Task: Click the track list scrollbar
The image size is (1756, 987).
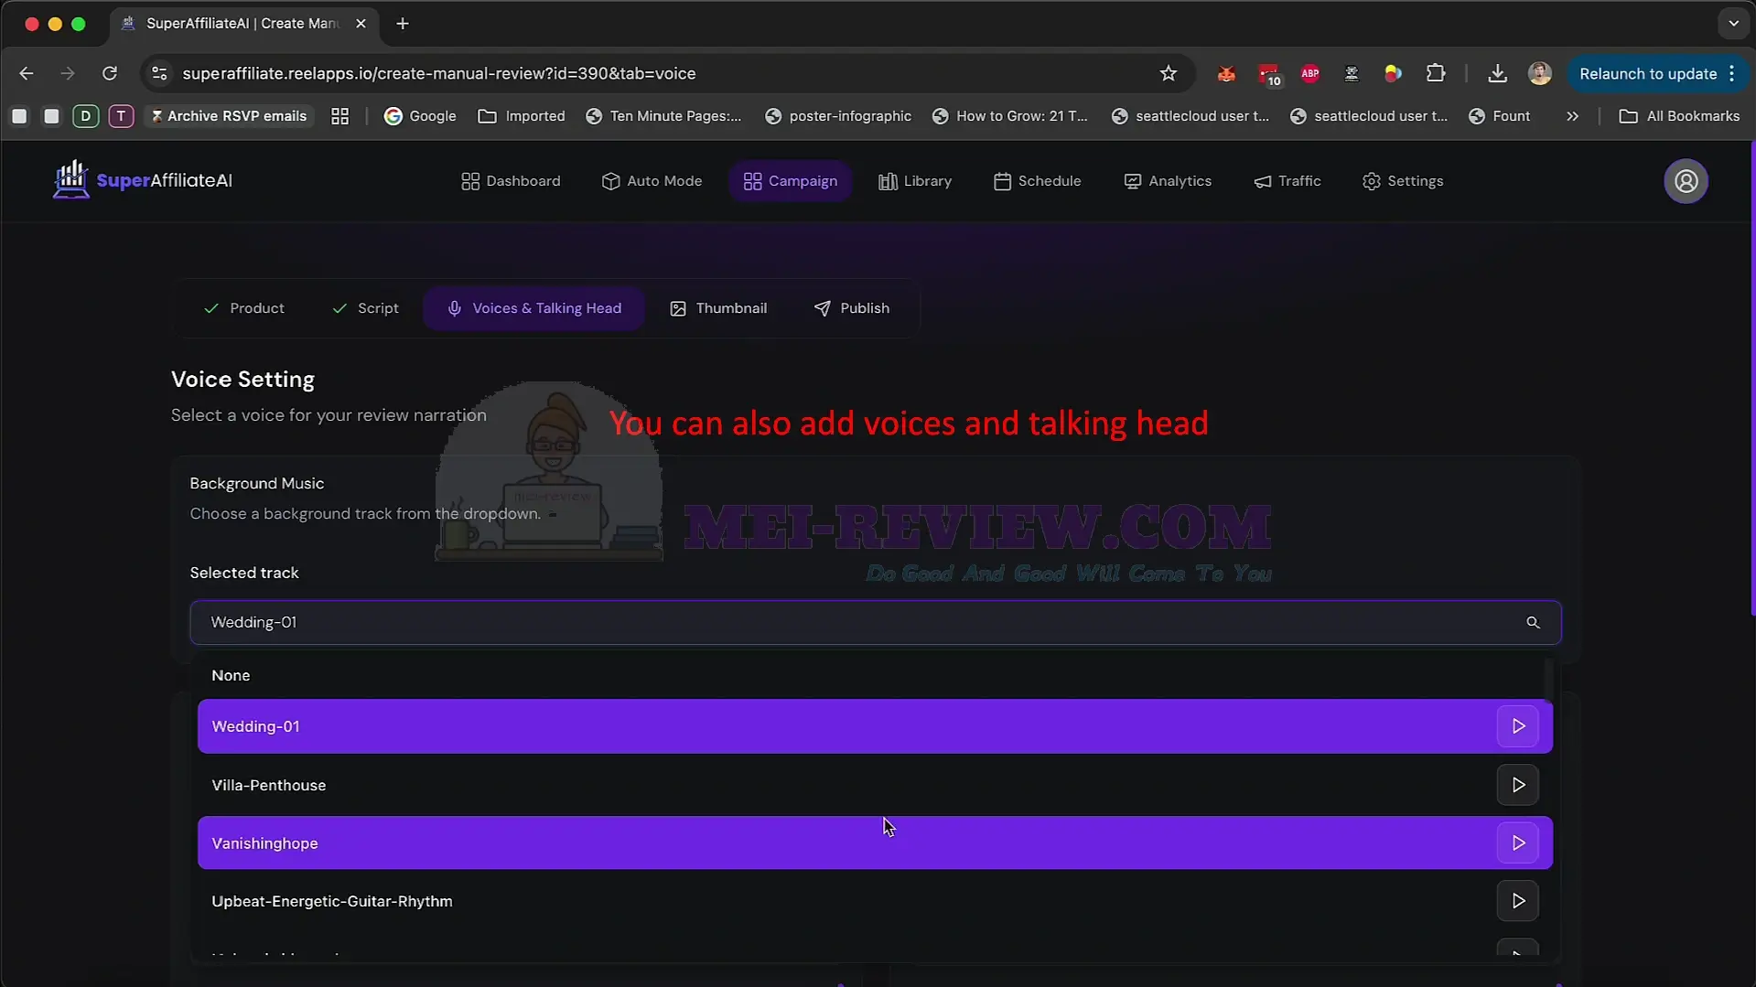Action: [x=1548, y=680]
